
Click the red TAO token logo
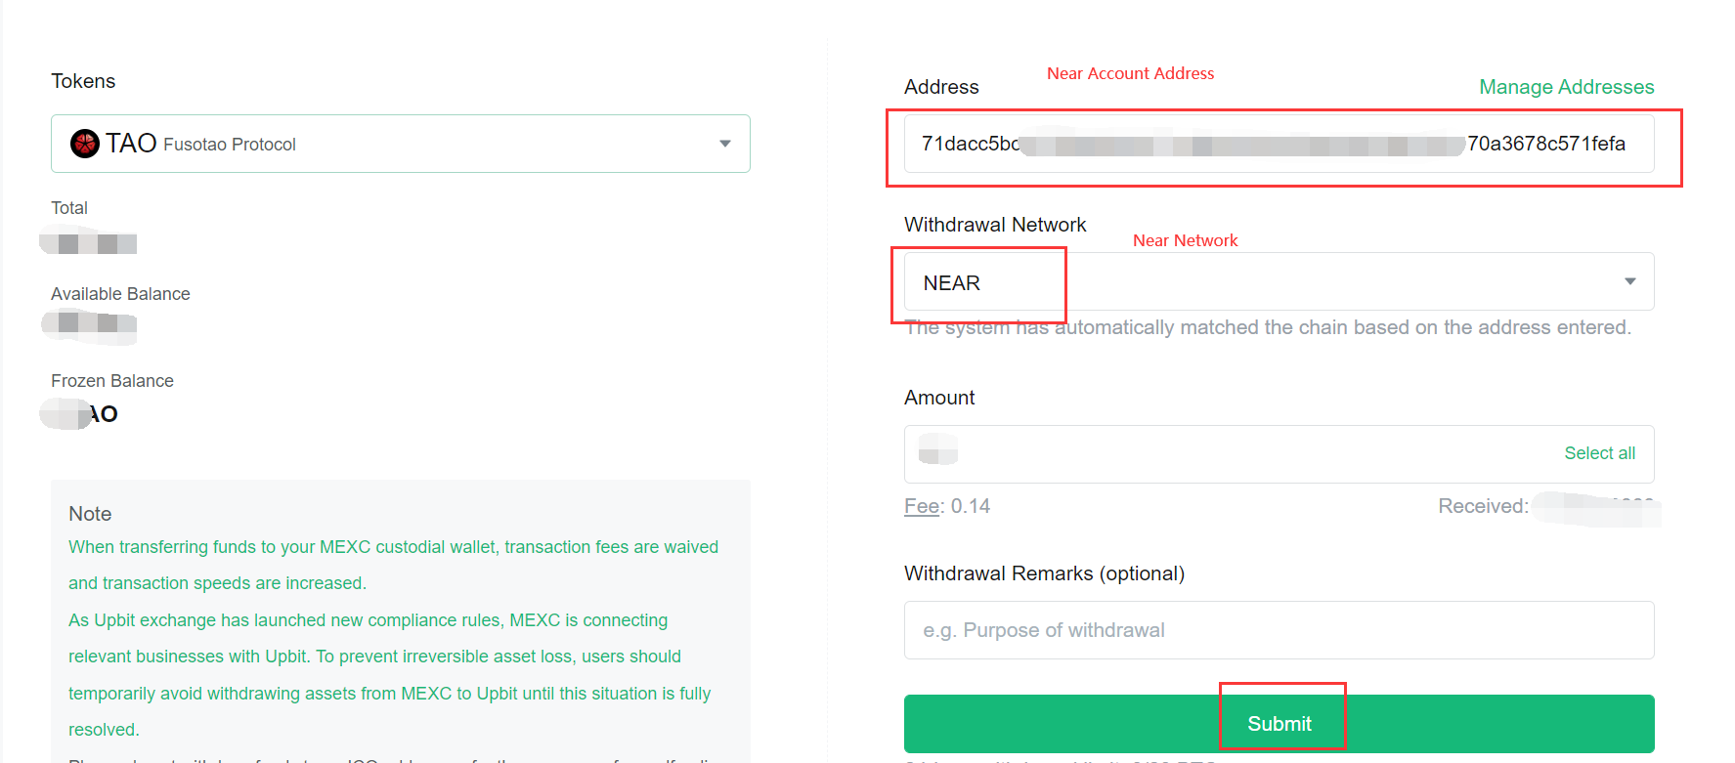point(85,144)
